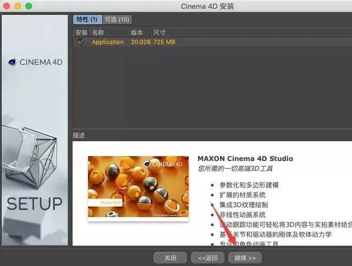Select the Application row name
This screenshot has height=266, width=352.
(x=108, y=42)
